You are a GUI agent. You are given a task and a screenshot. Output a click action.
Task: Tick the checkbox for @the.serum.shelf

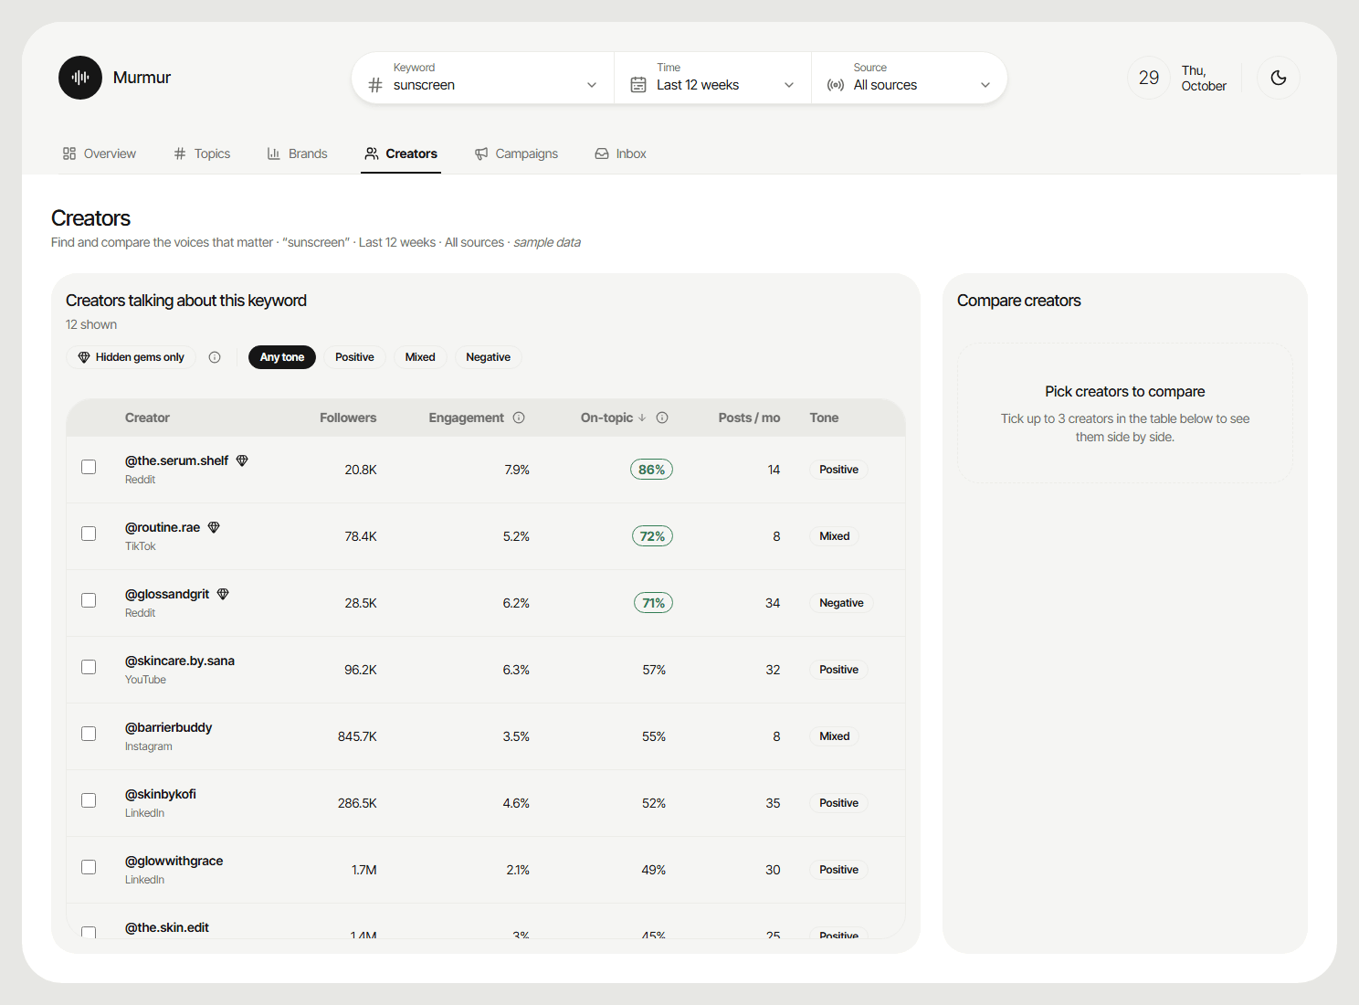[x=89, y=467]
